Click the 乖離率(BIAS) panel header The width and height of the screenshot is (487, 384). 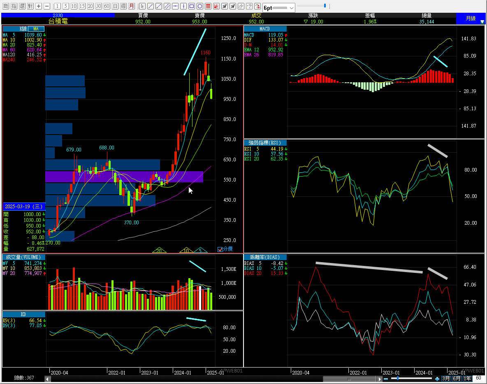pyautogui.click(x=265, y=257)
